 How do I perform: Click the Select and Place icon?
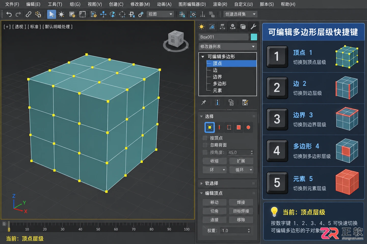point(132,14)
